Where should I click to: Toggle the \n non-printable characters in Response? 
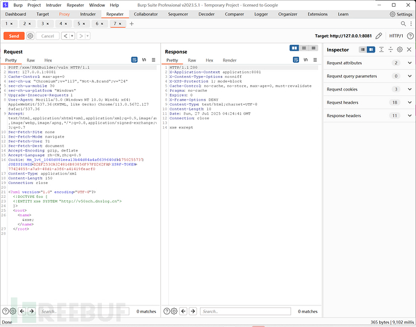pos(306,60)
